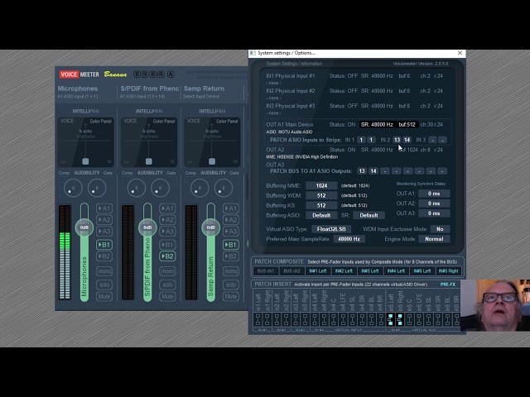
Task: Deactivate the highlighted in5 Left insert icon
Action: pos(390,319)
